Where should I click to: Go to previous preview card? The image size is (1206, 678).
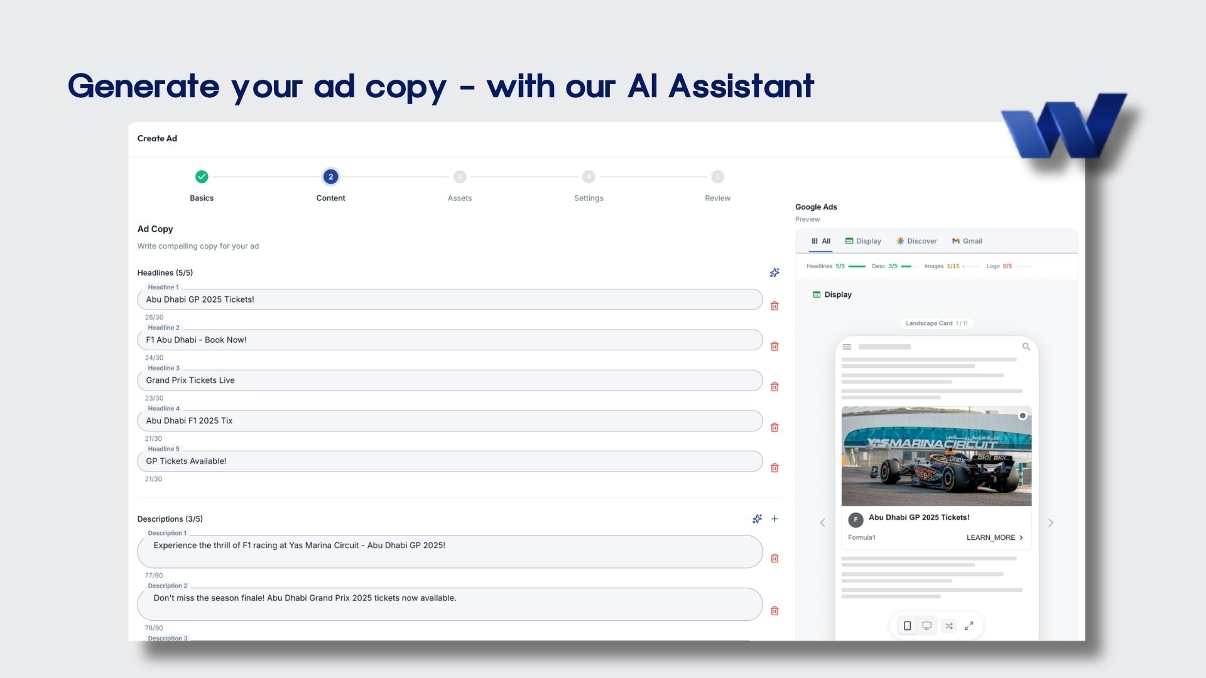(823, 523)
